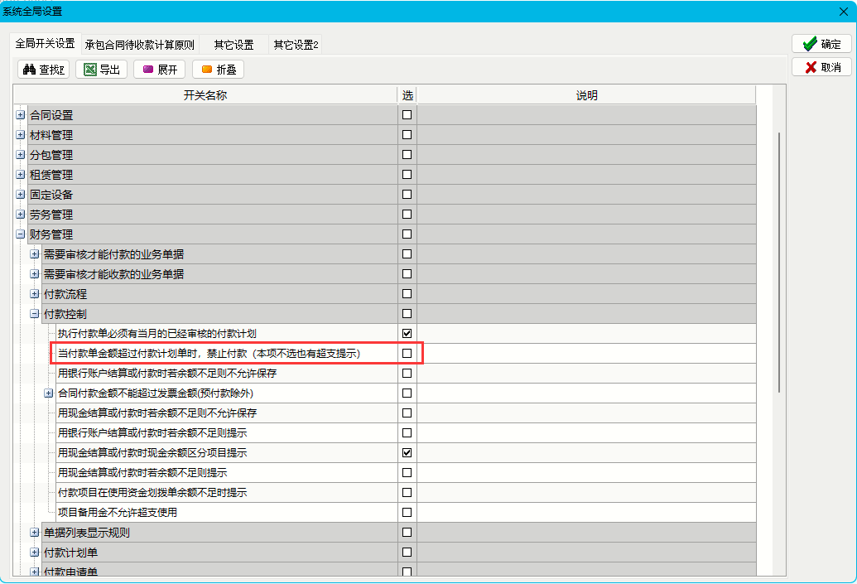The height and width of the screenshot is (584, 857).
Task: Click the orange 折叠 icon
Action: pyautogui.click(x=206, y=70)
